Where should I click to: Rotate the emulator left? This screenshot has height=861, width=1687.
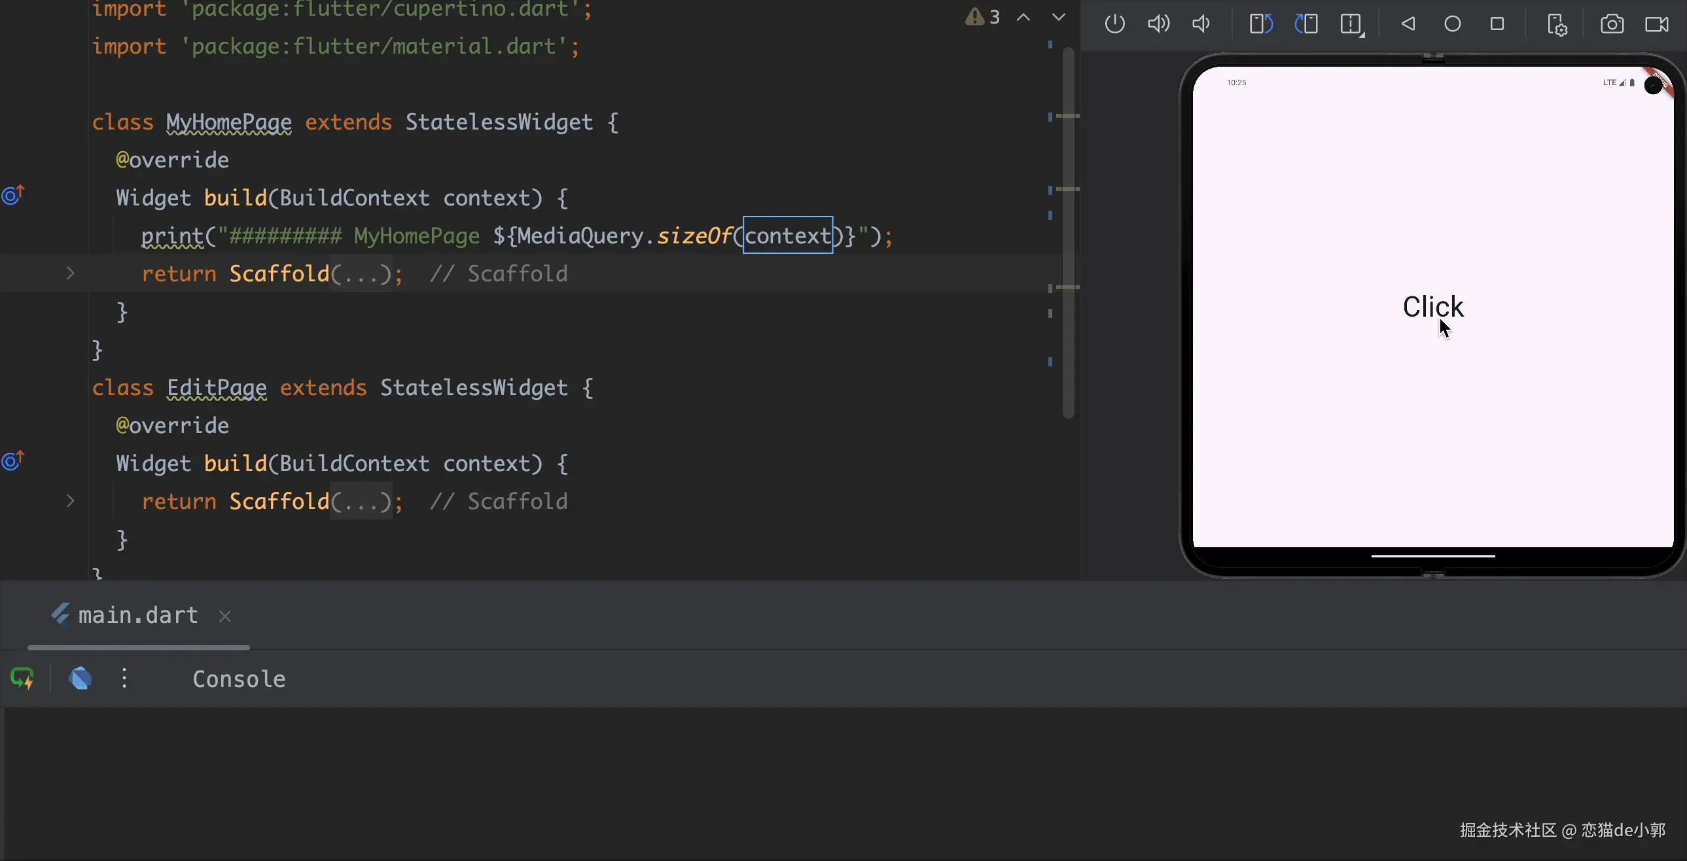click(1260, 24)
